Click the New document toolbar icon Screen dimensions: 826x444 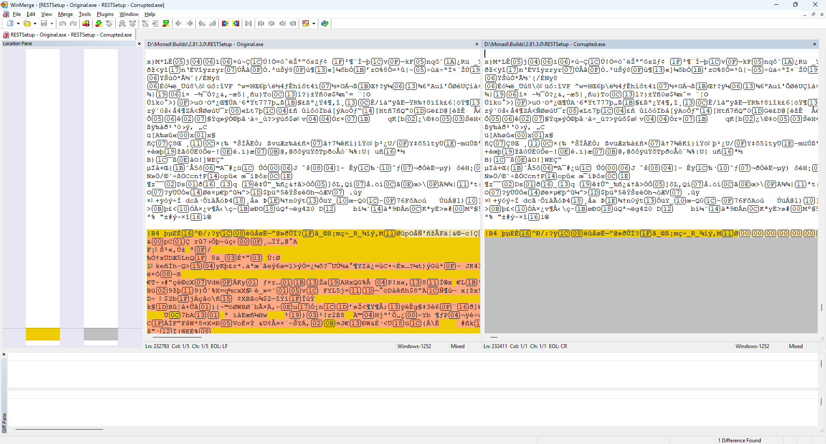[10, 24]
